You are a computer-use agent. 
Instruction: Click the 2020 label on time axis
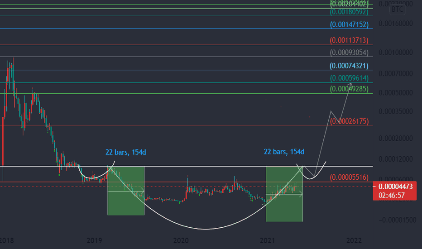point(181,240)
